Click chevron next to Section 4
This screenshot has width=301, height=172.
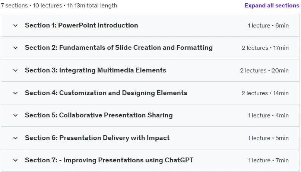[x=15, y=93]
